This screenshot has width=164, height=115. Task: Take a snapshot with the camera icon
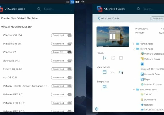[105, 86]
